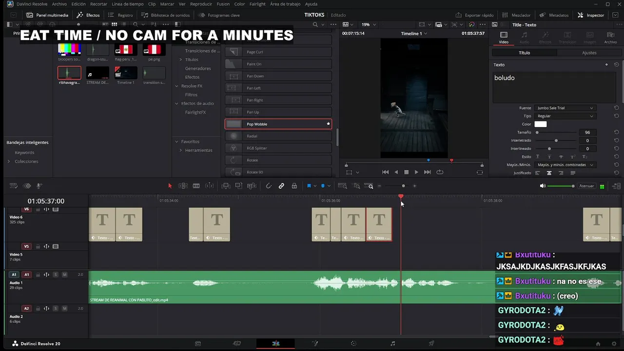Open the Deliver page rocket icon

click(431, 344)
